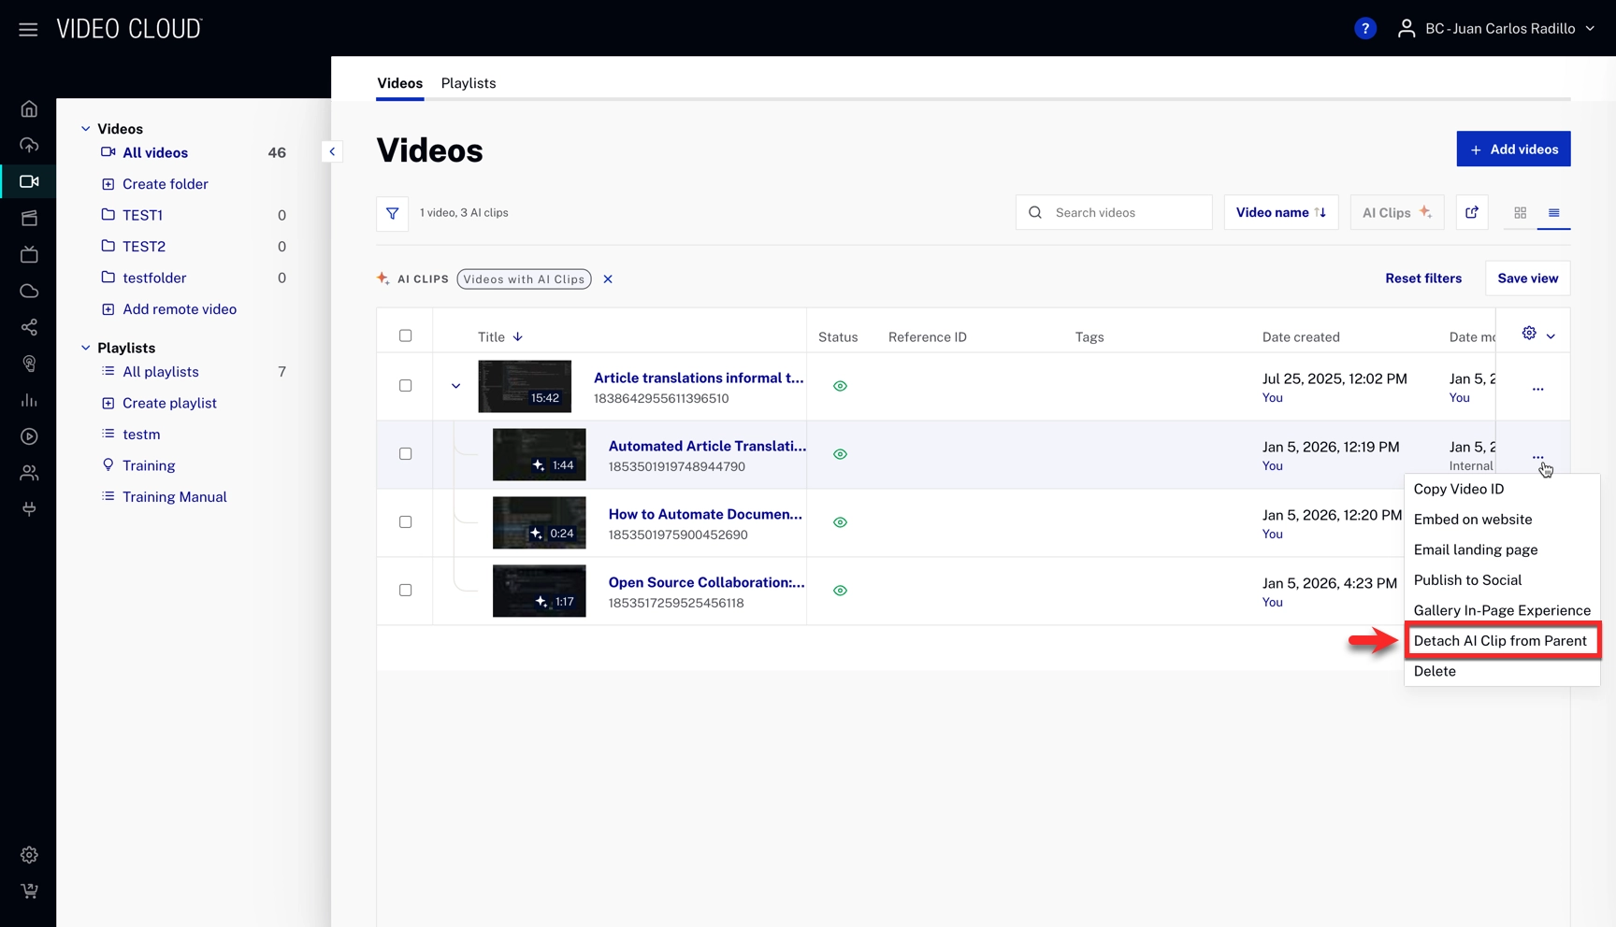Image resolution: width=1616 pixels, height=927 pixels.
Task: Tick checkbox for Open Source Collaboration clip
Action: point(405,591)
